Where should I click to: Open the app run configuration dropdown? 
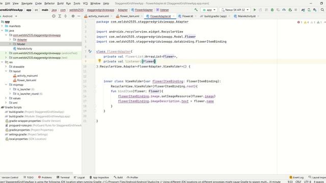click(x=209, y=10)
